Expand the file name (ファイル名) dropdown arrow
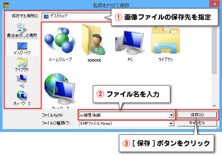Image resolution: width=222 pixels, height=155 pixels. (171, 115)
